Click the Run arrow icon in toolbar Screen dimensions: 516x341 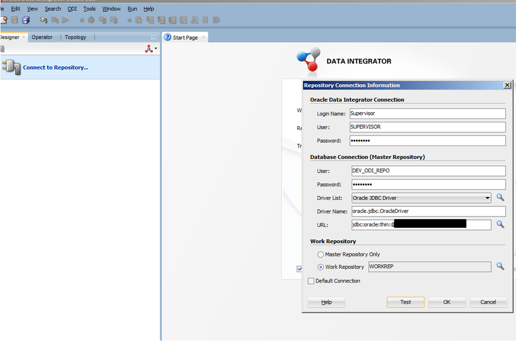65,20
